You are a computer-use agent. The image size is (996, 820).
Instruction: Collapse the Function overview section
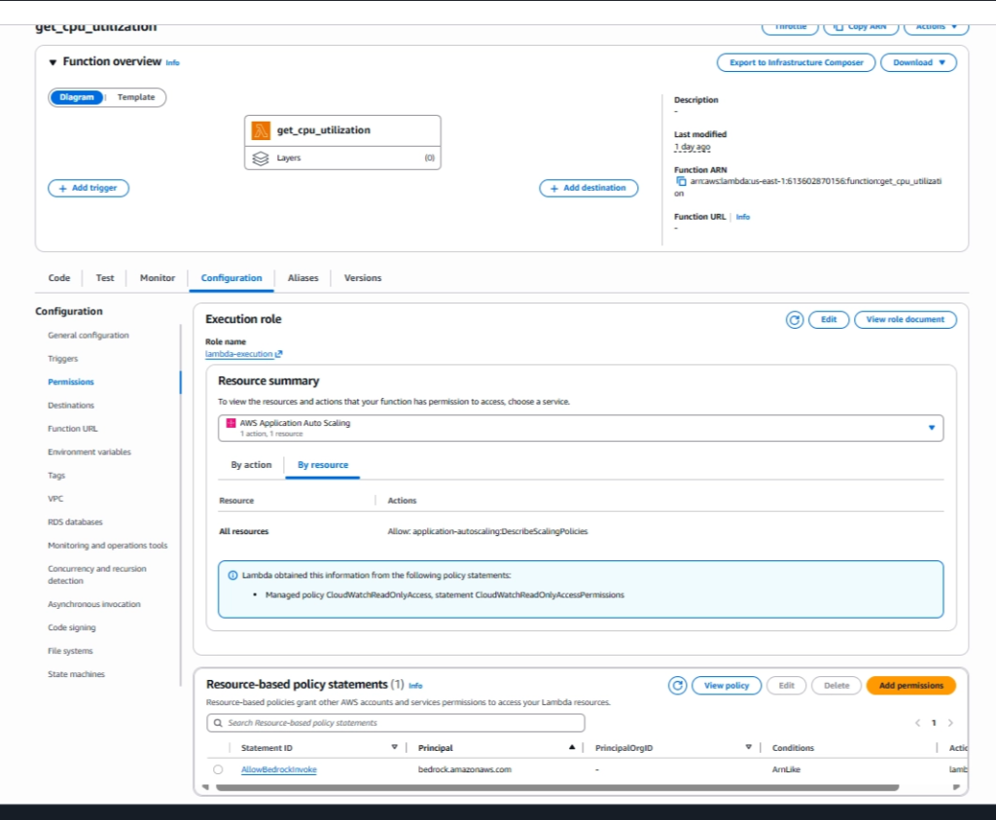tap(53, 62)
